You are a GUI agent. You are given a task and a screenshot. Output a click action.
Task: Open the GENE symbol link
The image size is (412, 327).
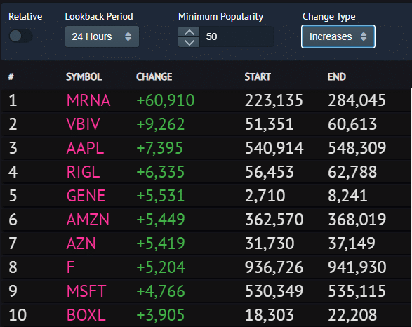click(x=86, y=196)
